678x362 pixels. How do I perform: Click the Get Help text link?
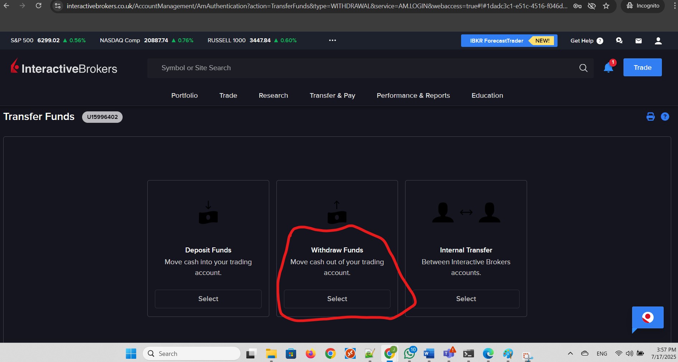[582, 41]
